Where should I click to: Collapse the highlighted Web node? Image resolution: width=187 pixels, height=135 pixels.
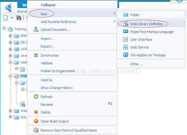(x=10, y=76)
